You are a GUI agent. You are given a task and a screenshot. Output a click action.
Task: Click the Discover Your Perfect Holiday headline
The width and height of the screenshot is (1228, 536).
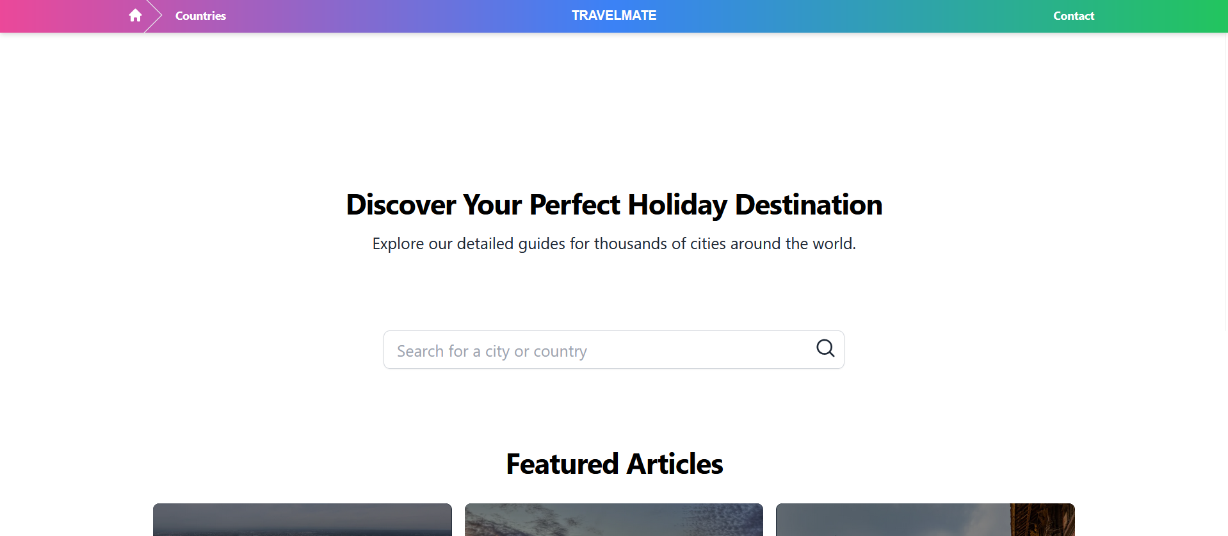613,204
